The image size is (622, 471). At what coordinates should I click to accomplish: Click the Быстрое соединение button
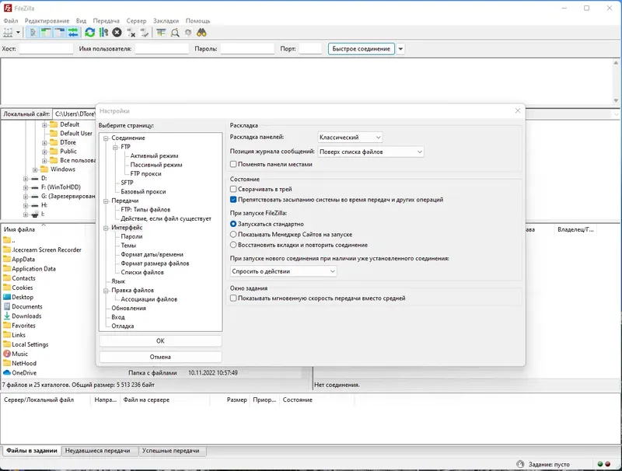(x=362, y=49)
